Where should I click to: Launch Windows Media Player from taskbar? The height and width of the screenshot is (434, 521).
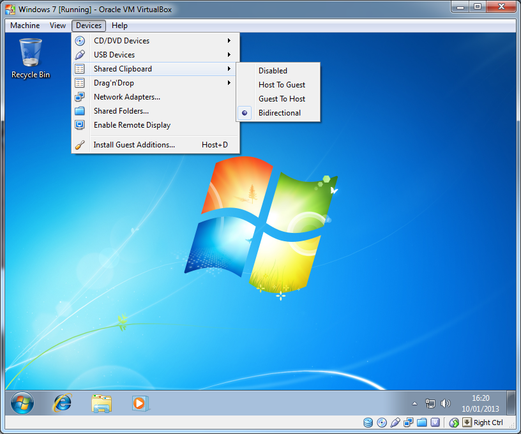[x=139, y=403]
